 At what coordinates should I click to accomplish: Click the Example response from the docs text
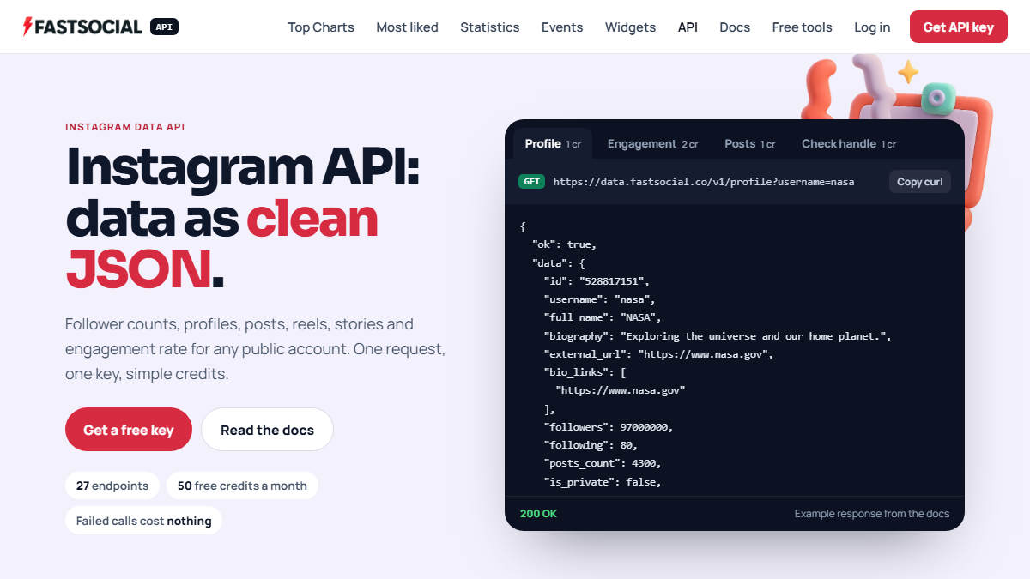[x=871, y=514]
